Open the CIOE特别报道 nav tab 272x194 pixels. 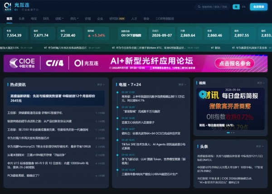coord(165,18)
